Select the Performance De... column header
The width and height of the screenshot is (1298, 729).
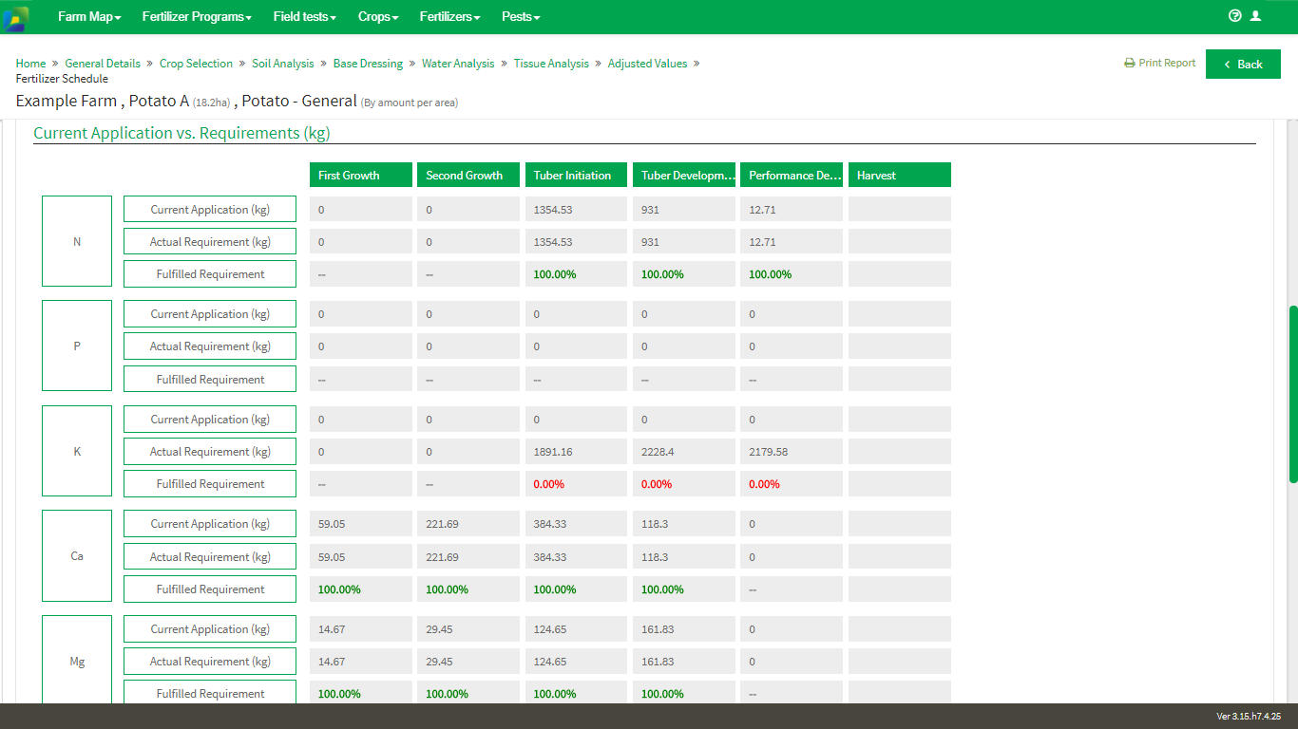coord(792,175)
